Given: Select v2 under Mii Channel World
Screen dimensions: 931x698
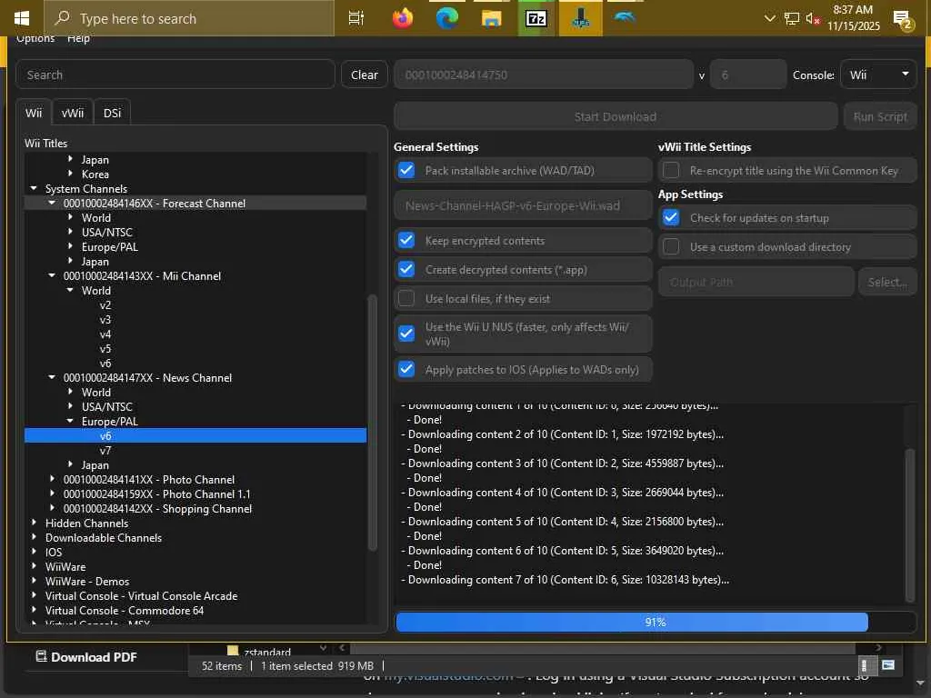Looking at the screenshot, I should tap(105, 305).
